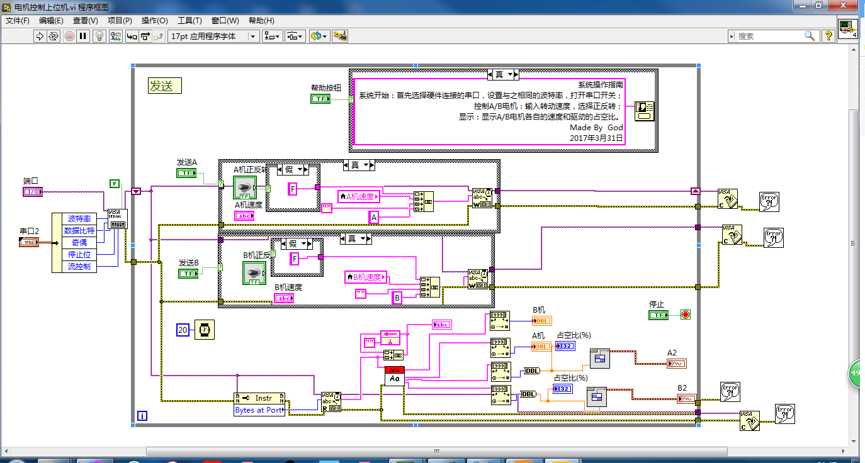Image resolution: width=865 pixels, height=463 pixels.
Task: Click the Step Into toolbar icon
Action: click(x=132, y=36)
